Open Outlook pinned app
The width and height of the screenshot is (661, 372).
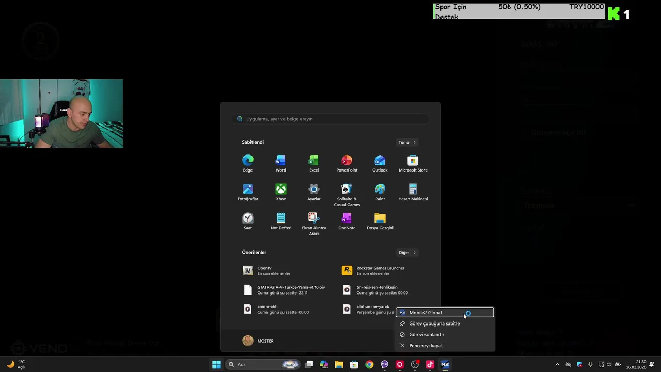tap(380, 163)
